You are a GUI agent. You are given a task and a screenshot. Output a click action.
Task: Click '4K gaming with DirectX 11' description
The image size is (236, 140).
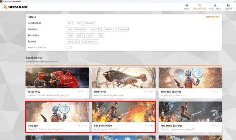click(x=106, y=129)
